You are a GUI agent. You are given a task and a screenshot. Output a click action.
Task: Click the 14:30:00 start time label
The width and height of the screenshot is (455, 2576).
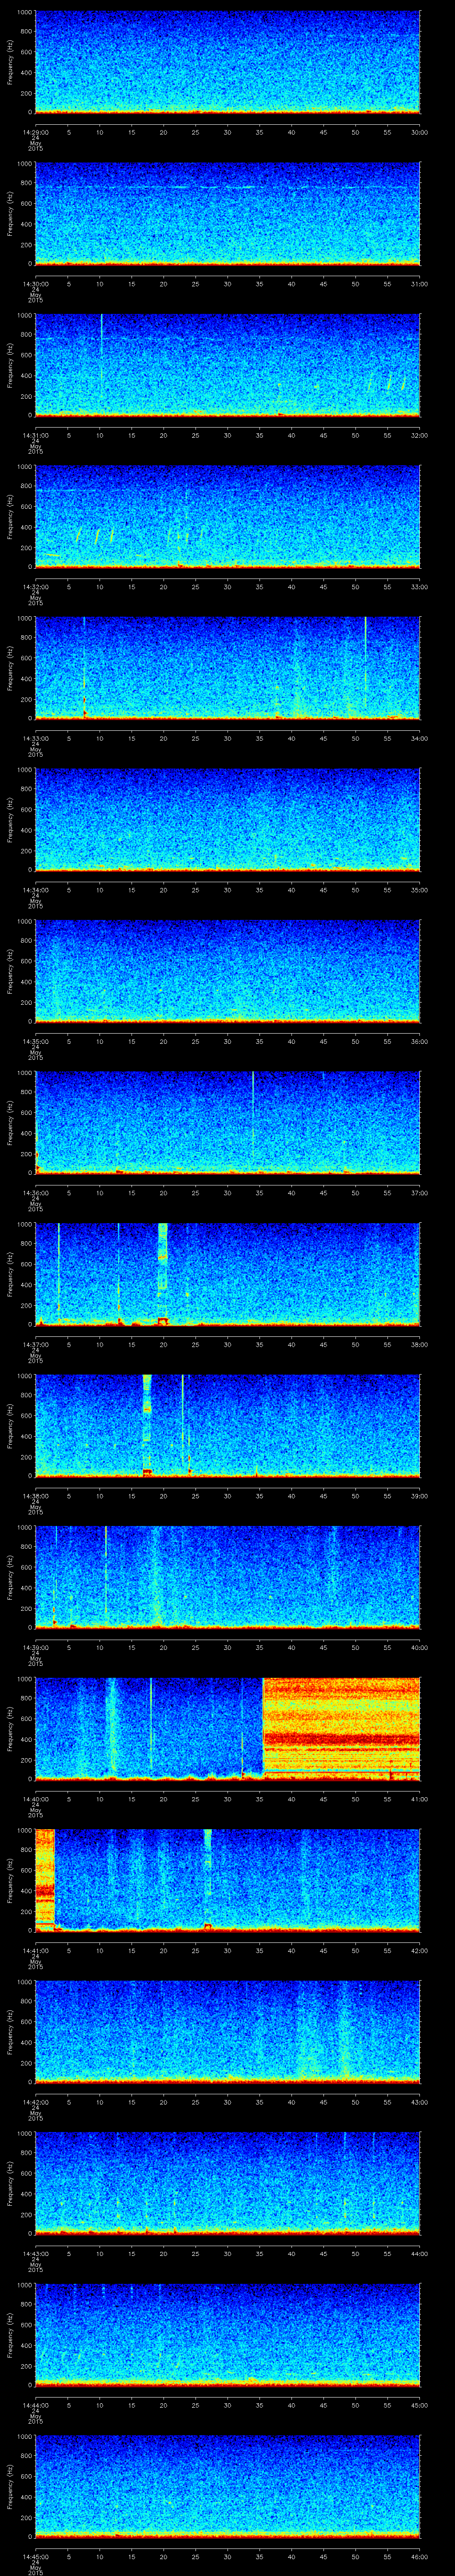point(35,284)
